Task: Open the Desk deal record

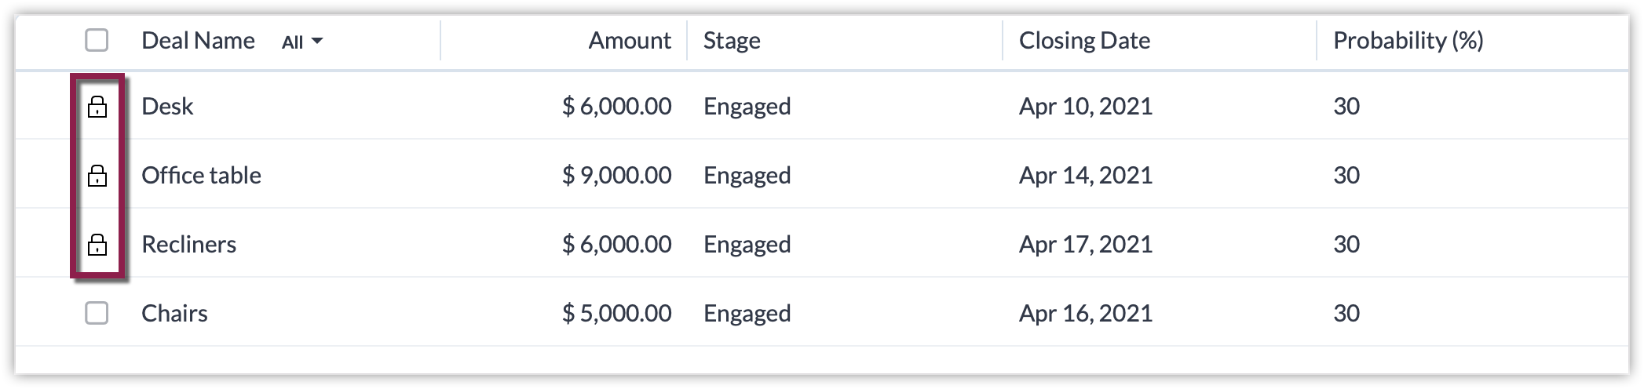Action: click(x=167, y=107)
